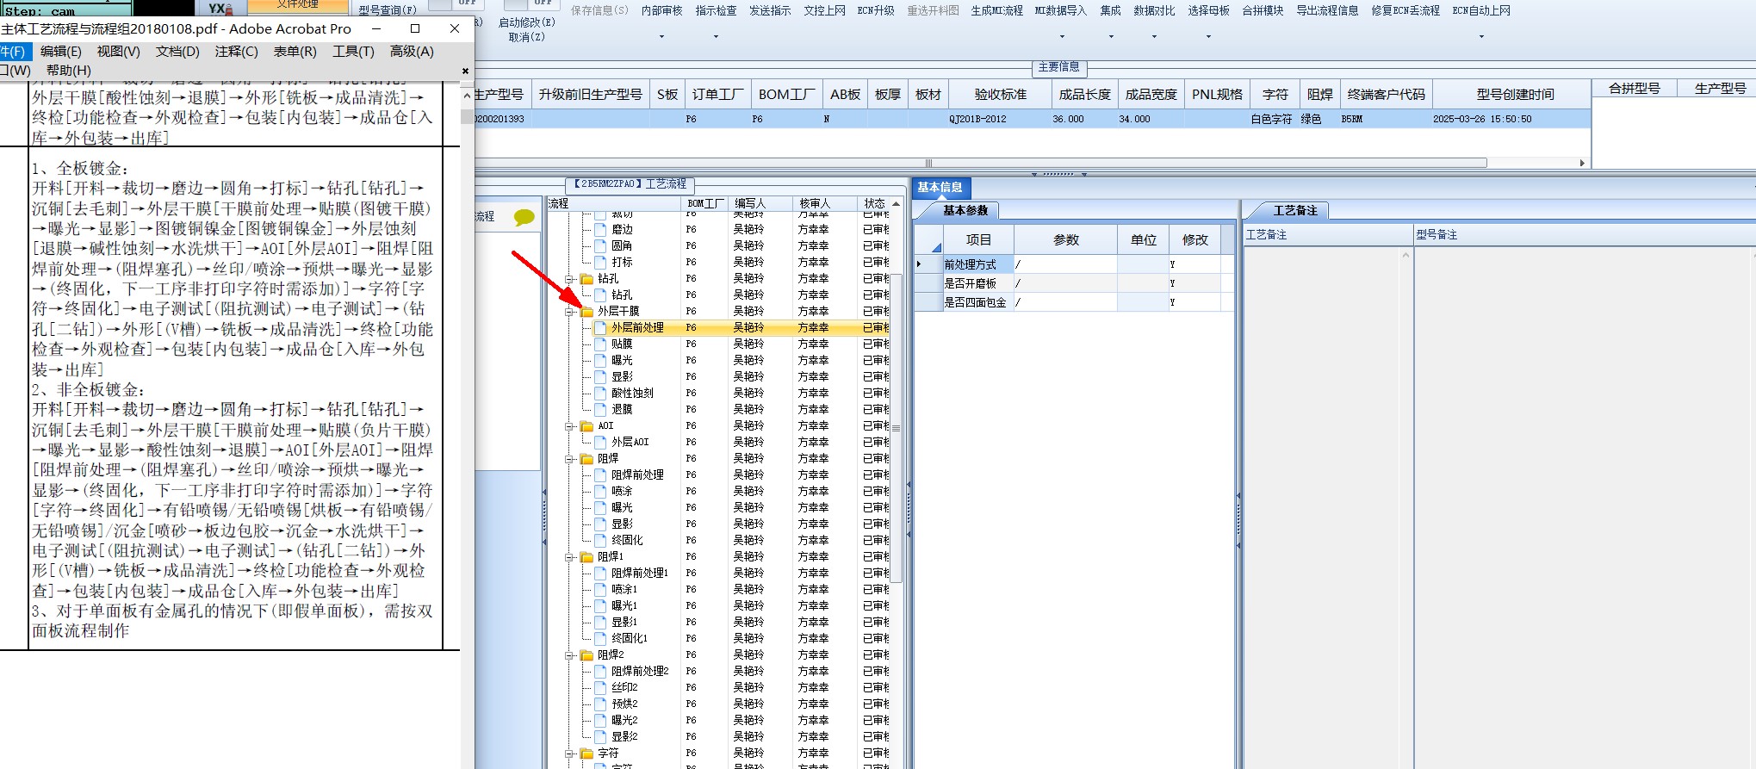
Task: Click the document icon of 终固化1 step
Action: pos(600,638)
